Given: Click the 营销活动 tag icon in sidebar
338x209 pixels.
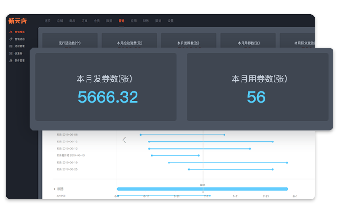Looking at the screenshot, I should [x=11, y=39].
